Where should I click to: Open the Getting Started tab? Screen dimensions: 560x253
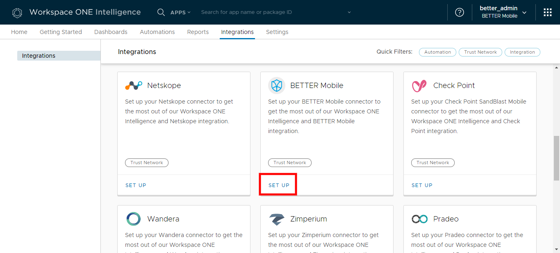61,32
